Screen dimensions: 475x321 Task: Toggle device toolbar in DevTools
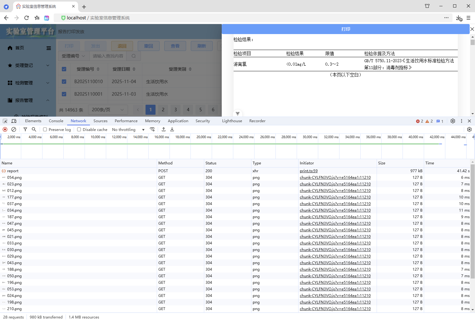(x=14, y=121)
